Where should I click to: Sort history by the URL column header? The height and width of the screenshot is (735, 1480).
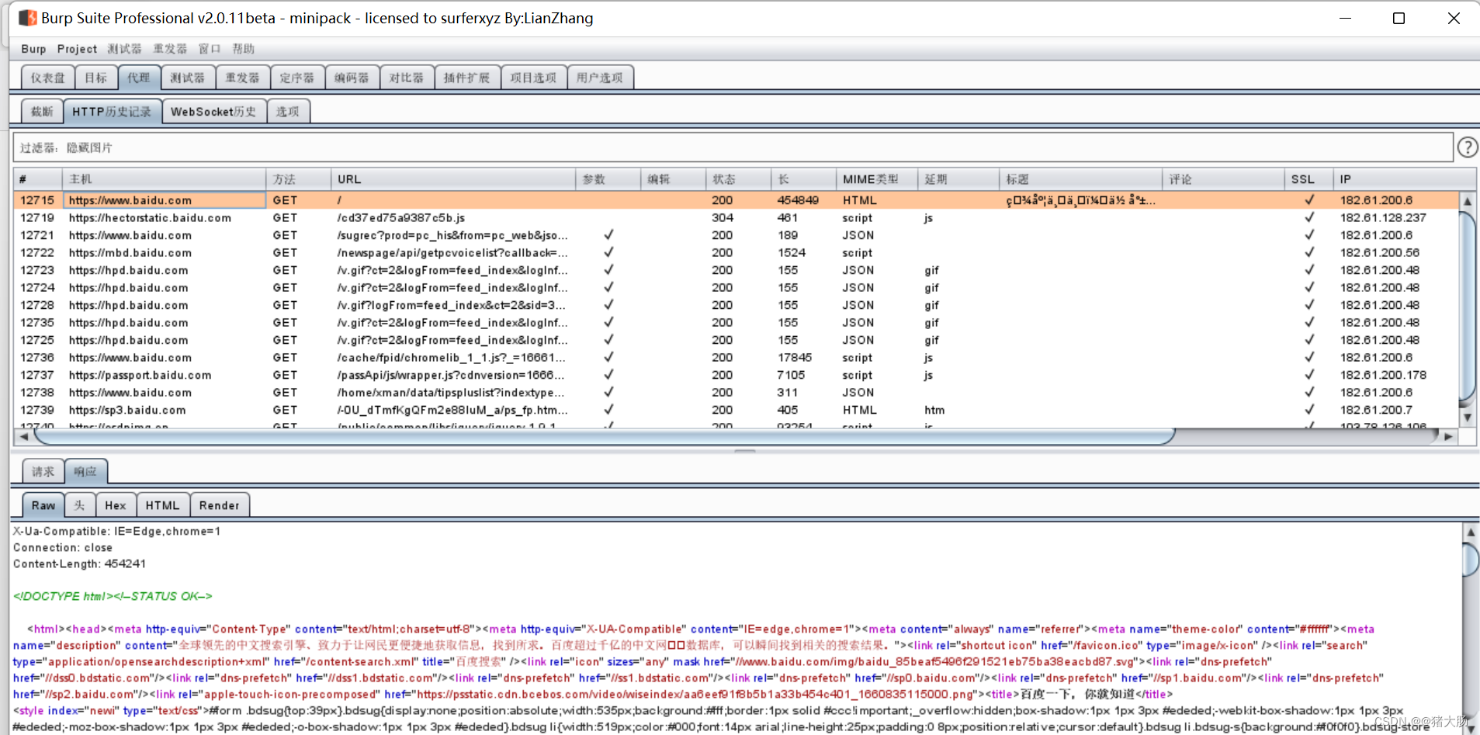pos(453,179)
